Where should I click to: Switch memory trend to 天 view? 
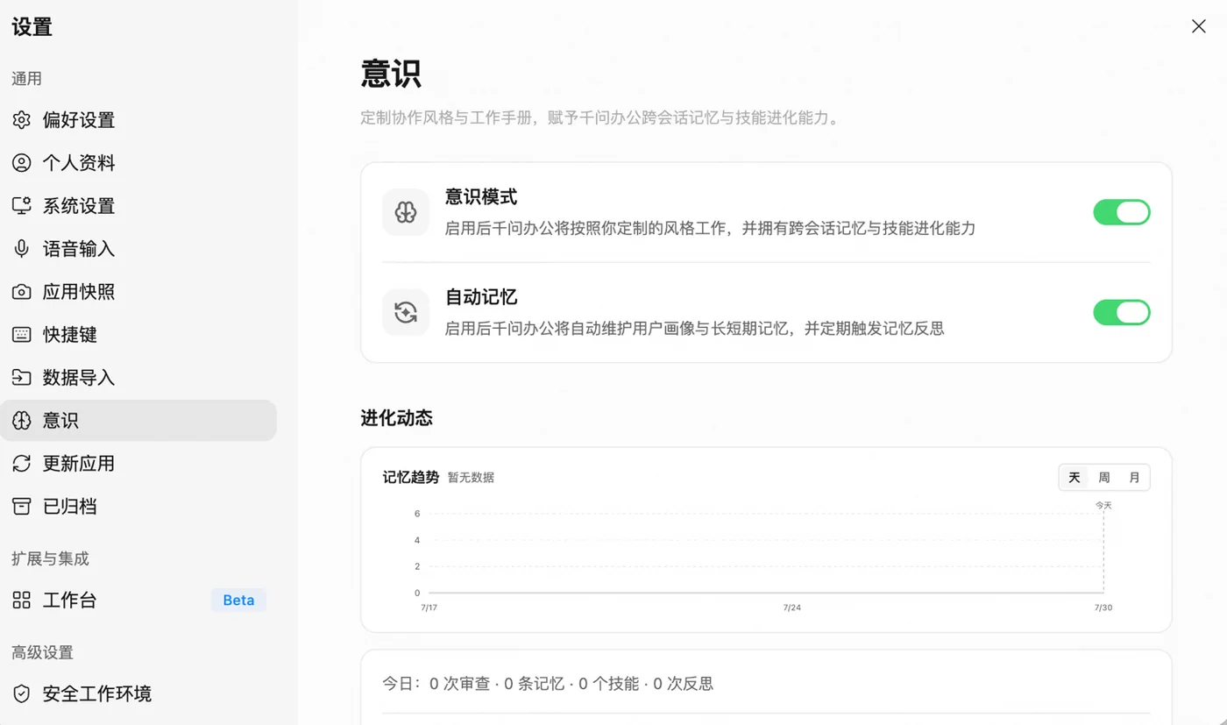pyautogui.click(x=1075, y=478)
